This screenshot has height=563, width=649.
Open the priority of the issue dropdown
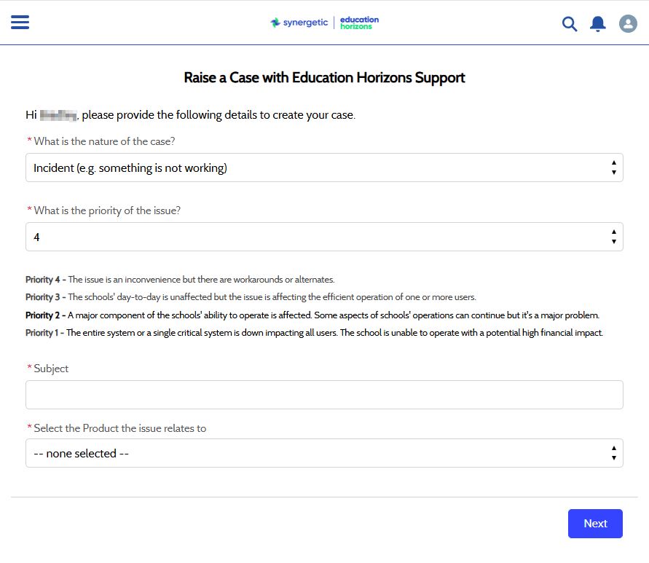(324, 236)
